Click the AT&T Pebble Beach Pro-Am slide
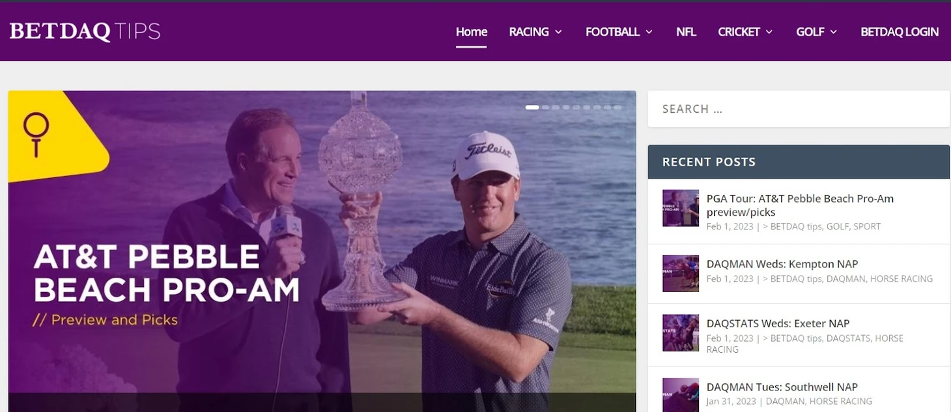This screenshot has width=951, height=412. point(322,251)
